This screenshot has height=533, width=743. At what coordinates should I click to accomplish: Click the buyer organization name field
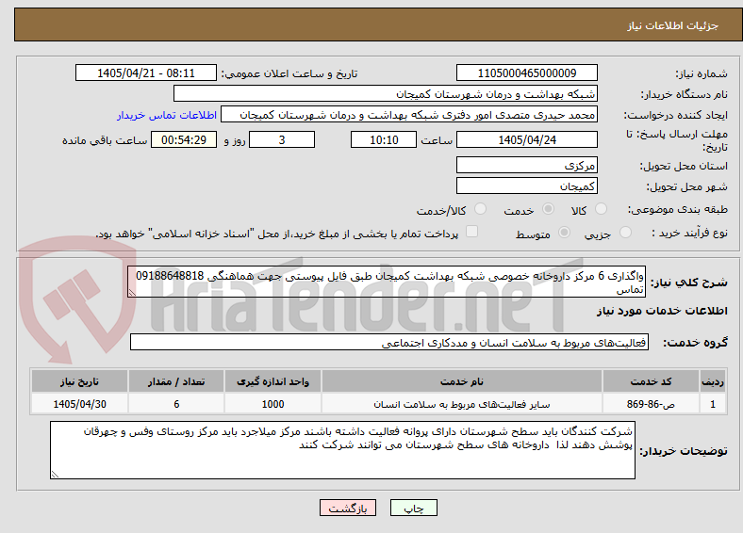point(386,94)
